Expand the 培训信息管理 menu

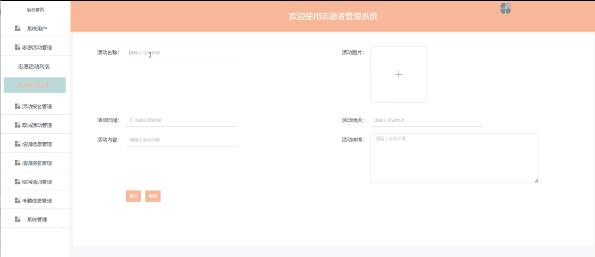tap(35, 144)
